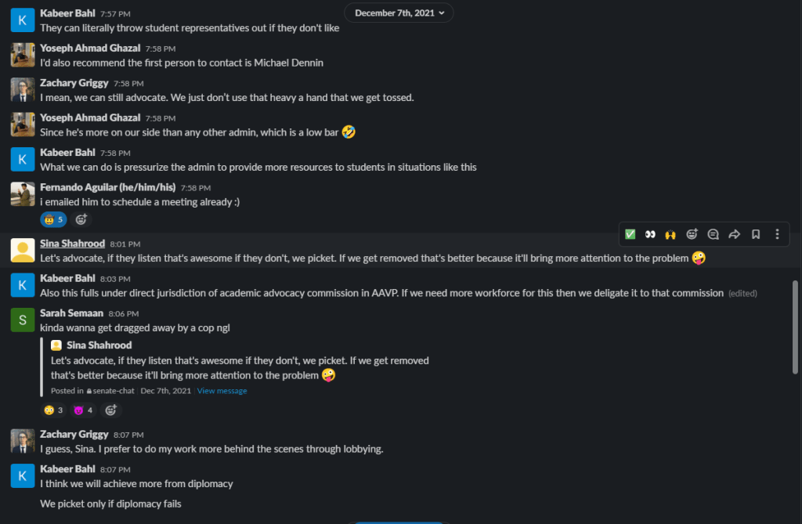Toggle the cowboy reaction with 5 votes
The height and width of the screenshot is (524, 802).
53,219
